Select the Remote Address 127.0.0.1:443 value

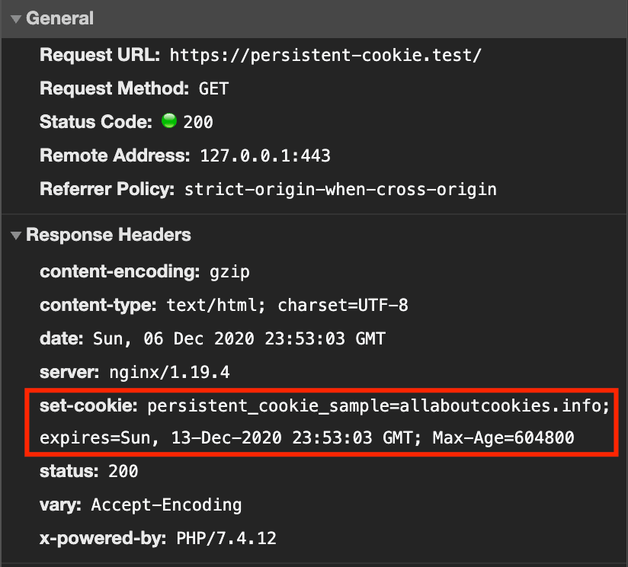265,155
